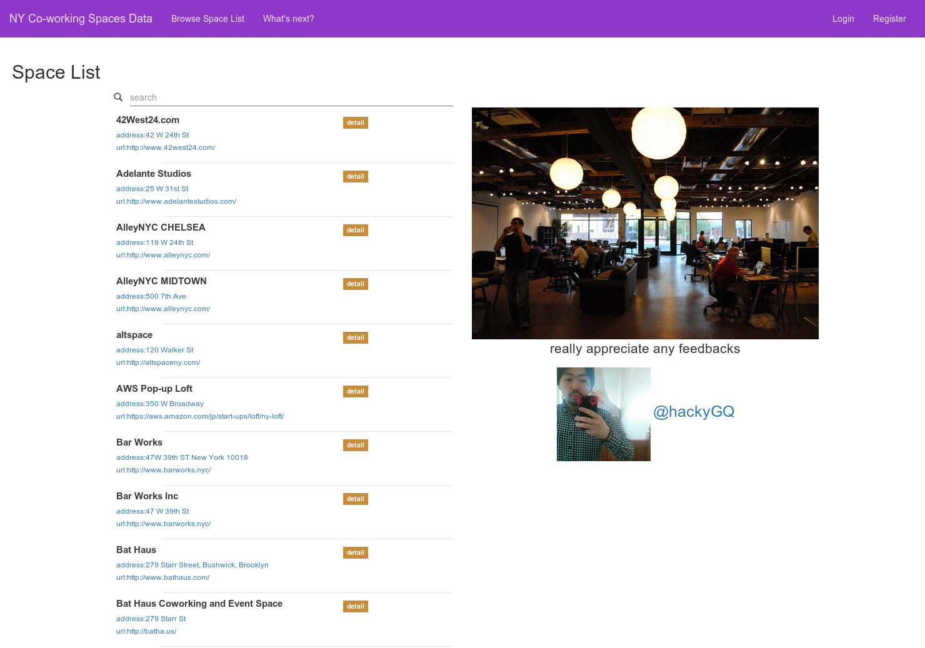Click the author's selfie photo thumbnail
Viewport: 925px width, 648px height.
(x=603, y=414)
